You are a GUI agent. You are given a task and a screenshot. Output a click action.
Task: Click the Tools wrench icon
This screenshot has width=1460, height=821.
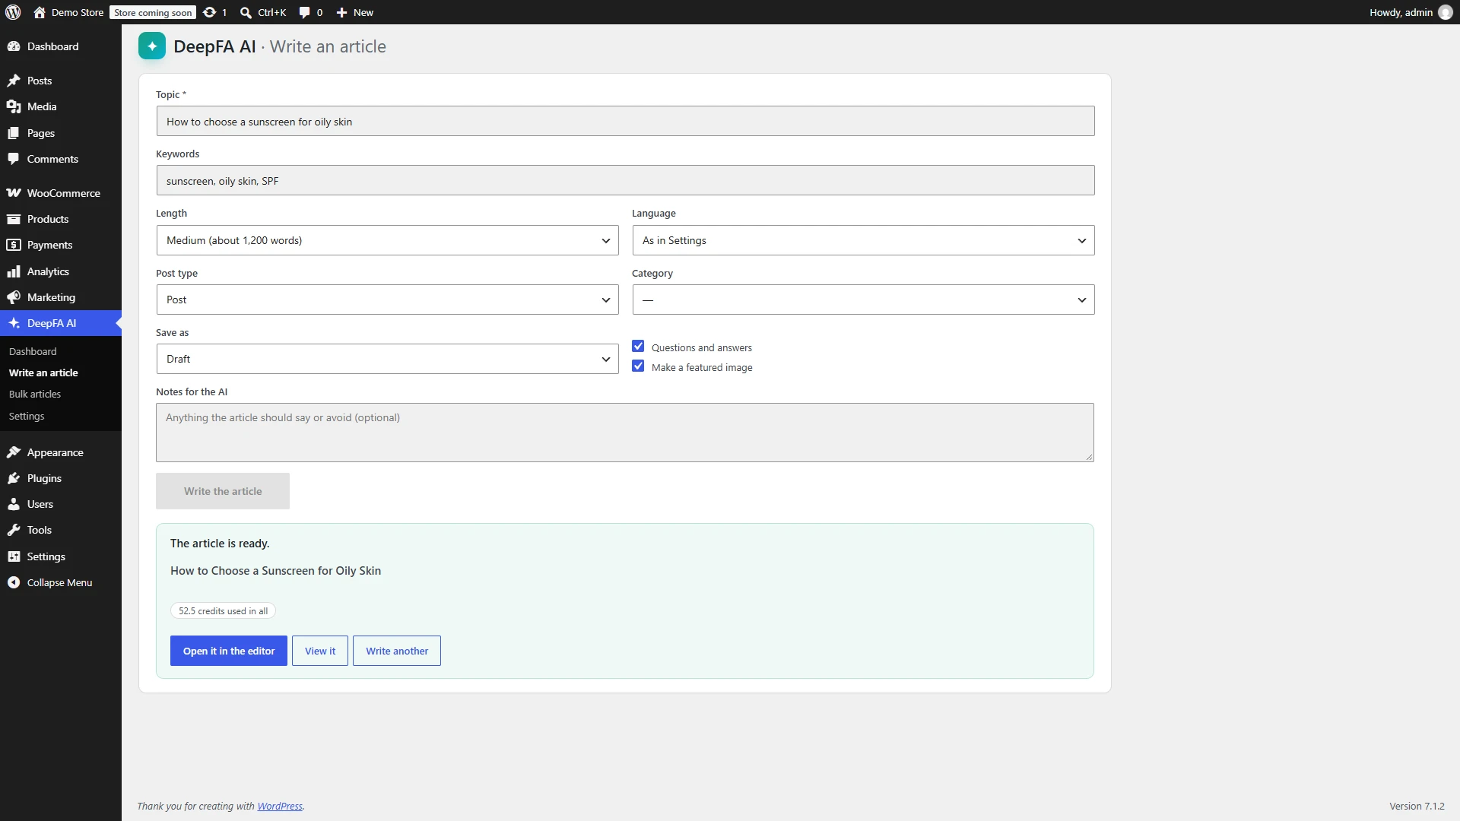click(14, 530)
